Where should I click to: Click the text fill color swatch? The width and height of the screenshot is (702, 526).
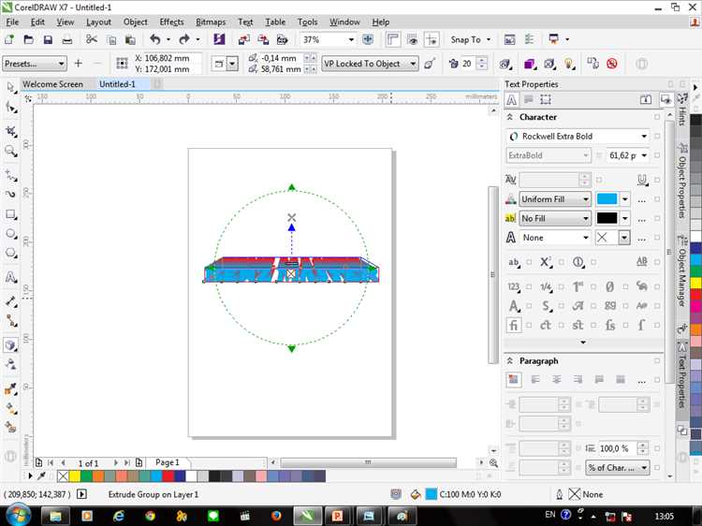click(607, 198)
